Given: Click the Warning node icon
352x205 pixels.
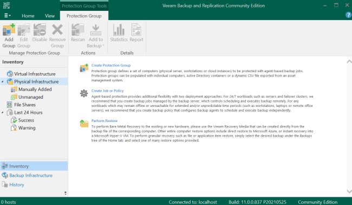Looking at the screenshot, I should point(14,127).
